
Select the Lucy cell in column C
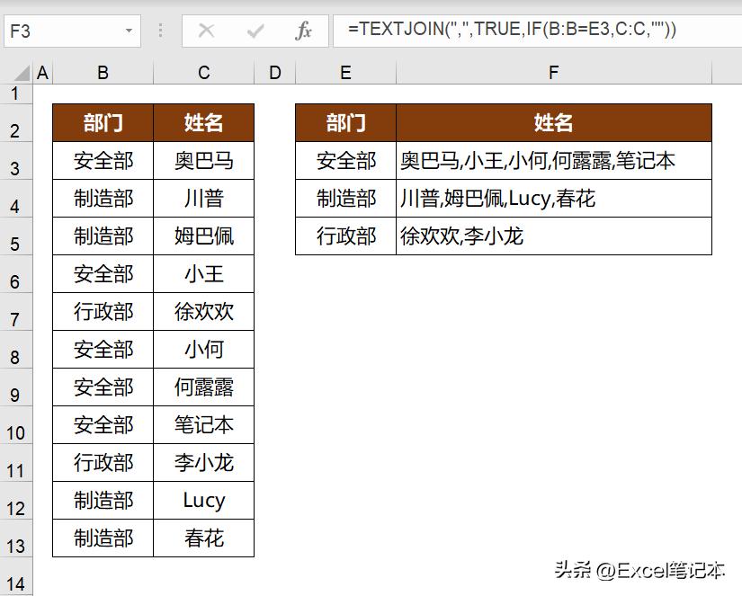[203, 501]
